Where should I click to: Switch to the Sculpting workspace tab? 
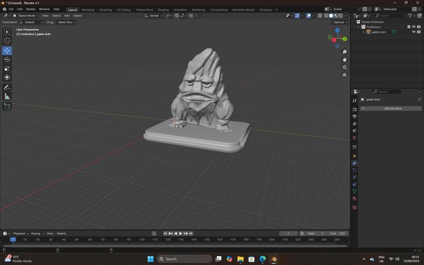click(x=105, y=10)
